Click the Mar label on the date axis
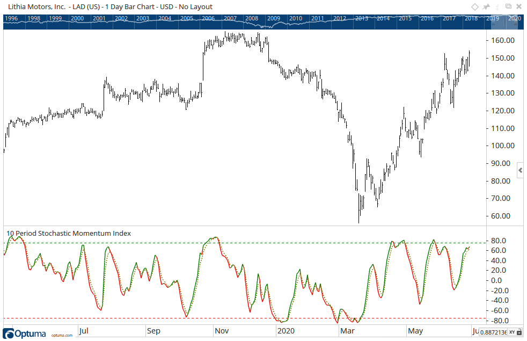The width and height of the screenshot is (527, 341). pos(348,331)
